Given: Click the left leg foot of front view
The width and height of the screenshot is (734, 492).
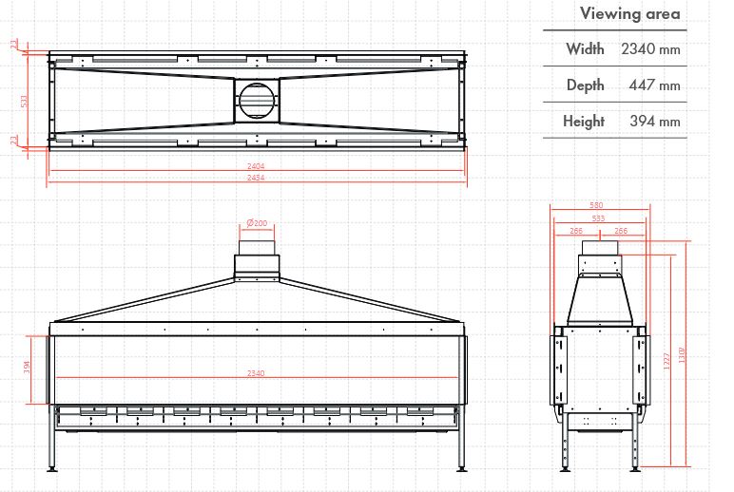Looking at the screenshot, I should (52, 468).
